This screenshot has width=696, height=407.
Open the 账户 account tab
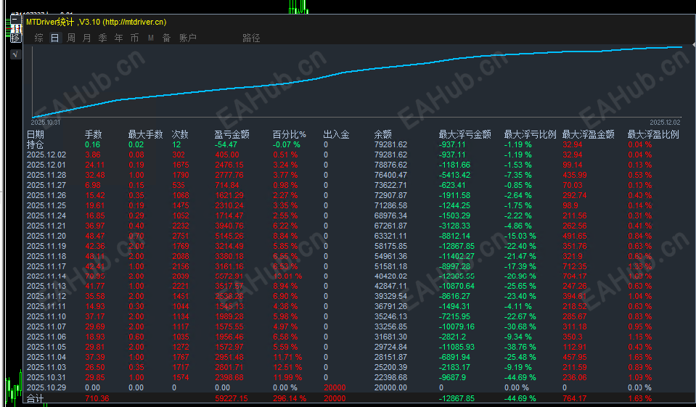click(x=188, y=38)
